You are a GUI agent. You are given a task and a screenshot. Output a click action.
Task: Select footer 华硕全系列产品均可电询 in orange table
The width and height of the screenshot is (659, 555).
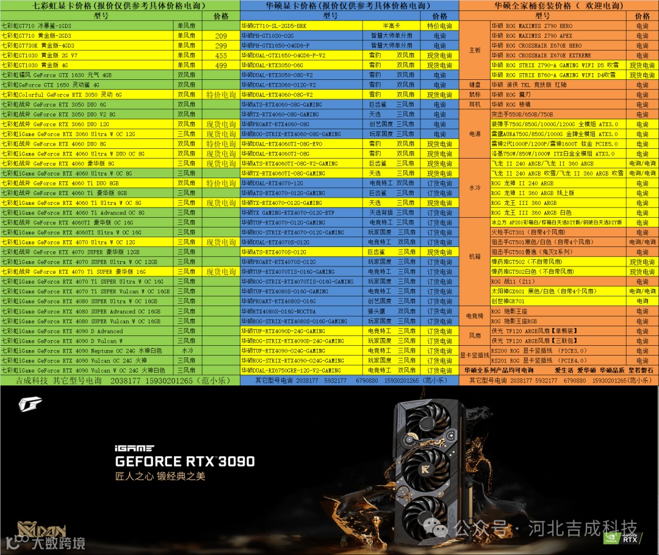coord(499,370)
